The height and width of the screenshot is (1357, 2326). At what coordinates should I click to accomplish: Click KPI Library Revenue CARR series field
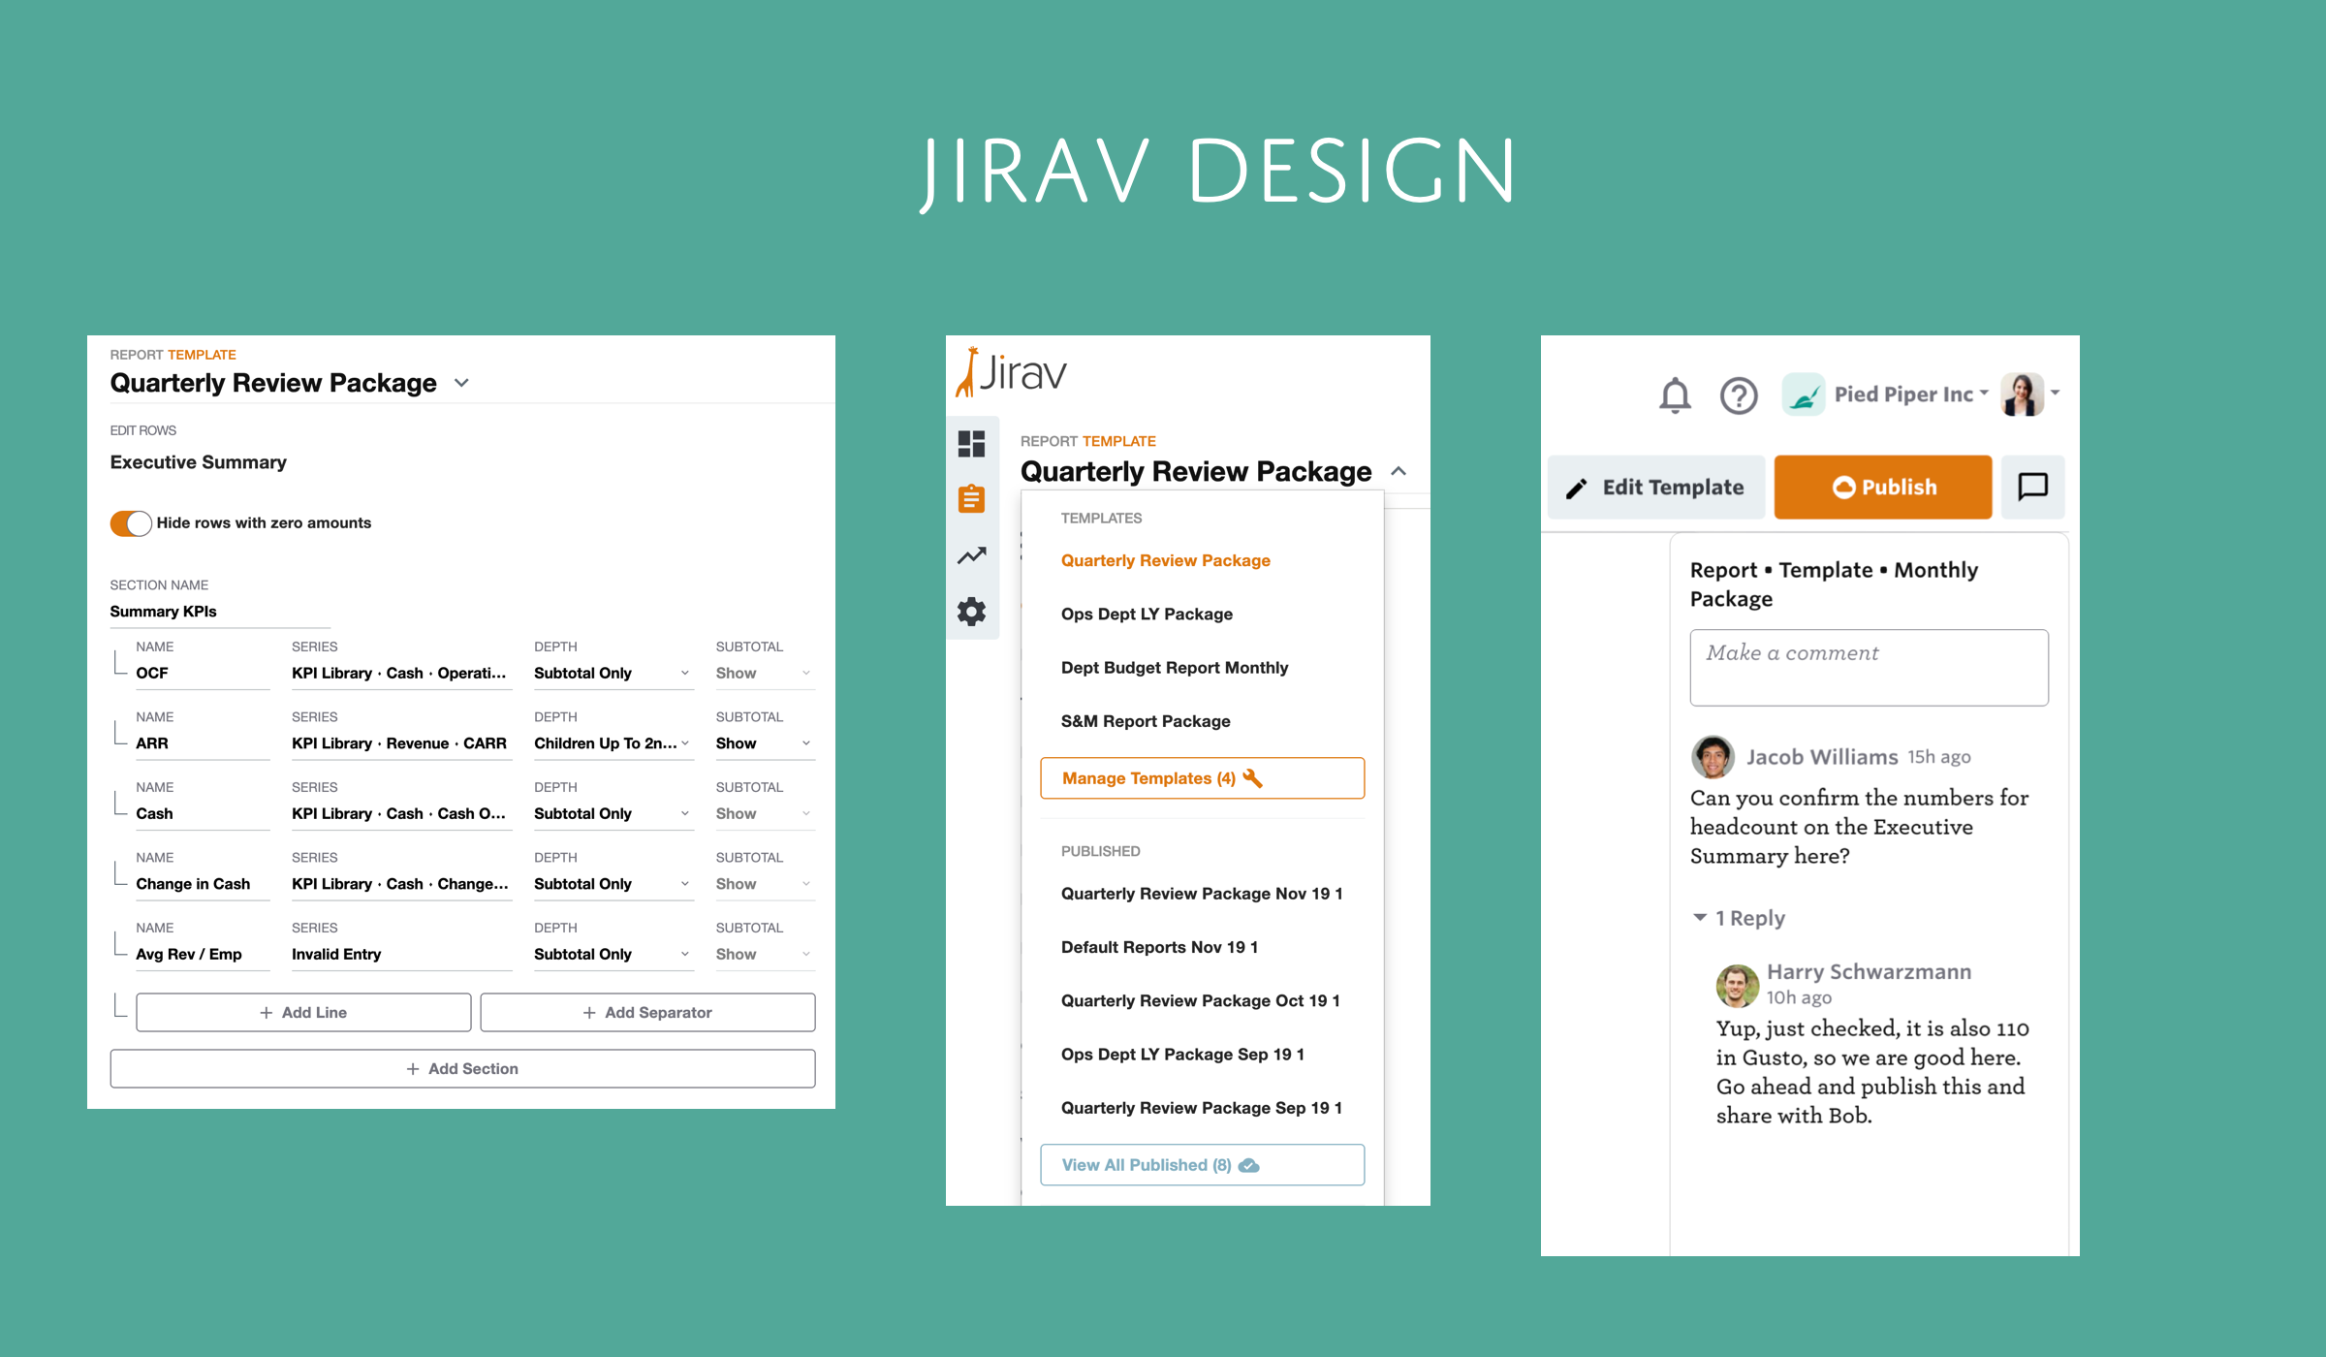pyautogui.click(x=401, y=743)
